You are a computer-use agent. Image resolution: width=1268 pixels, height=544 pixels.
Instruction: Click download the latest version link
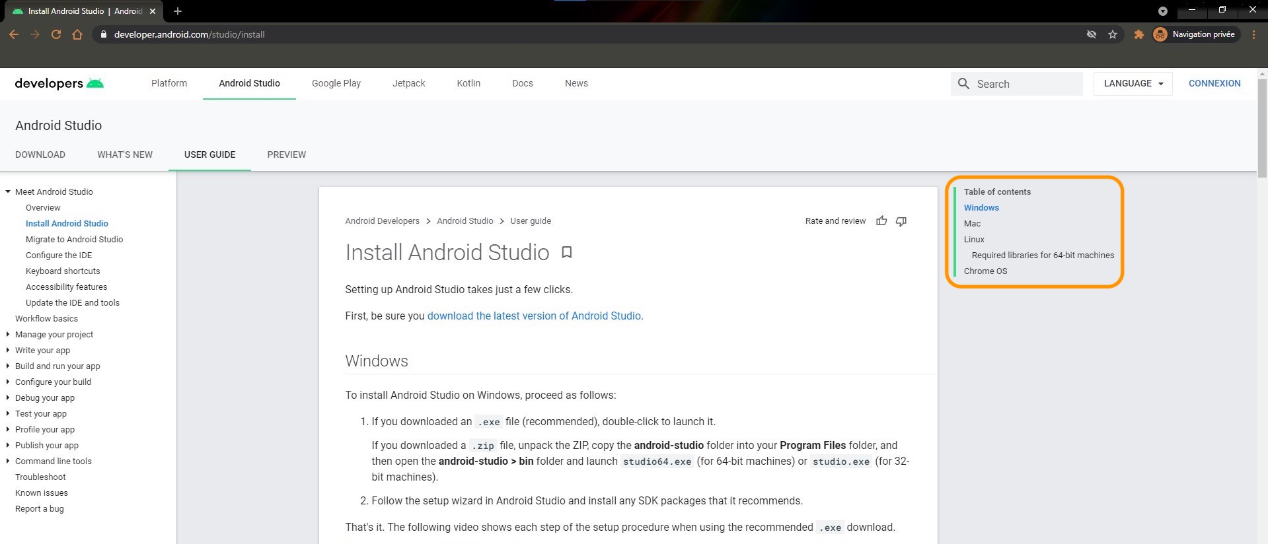pyautogui.click(x=534, y=316)
